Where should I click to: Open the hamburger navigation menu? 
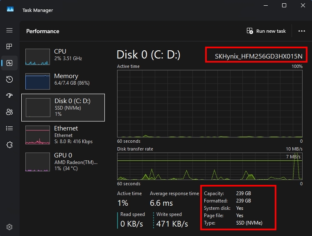[x=9, y=30]
